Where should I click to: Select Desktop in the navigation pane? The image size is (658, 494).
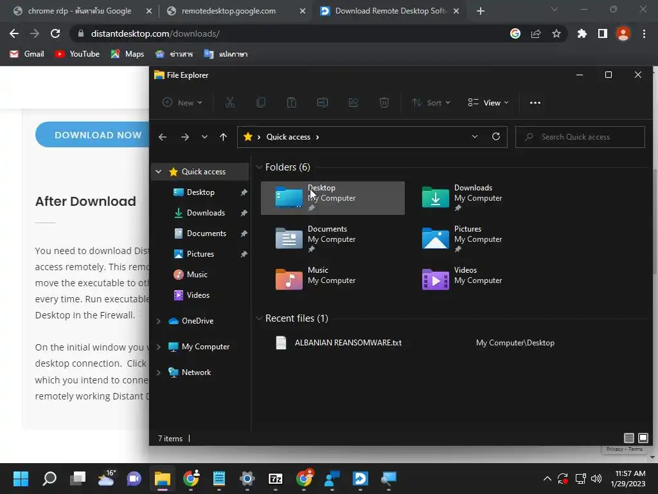(200, 192)
